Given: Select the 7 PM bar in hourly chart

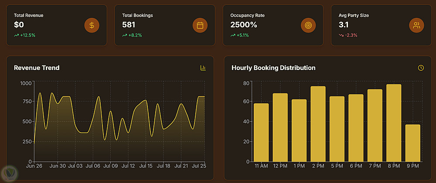Looking at the screenshot, I should tap(375, 125).
